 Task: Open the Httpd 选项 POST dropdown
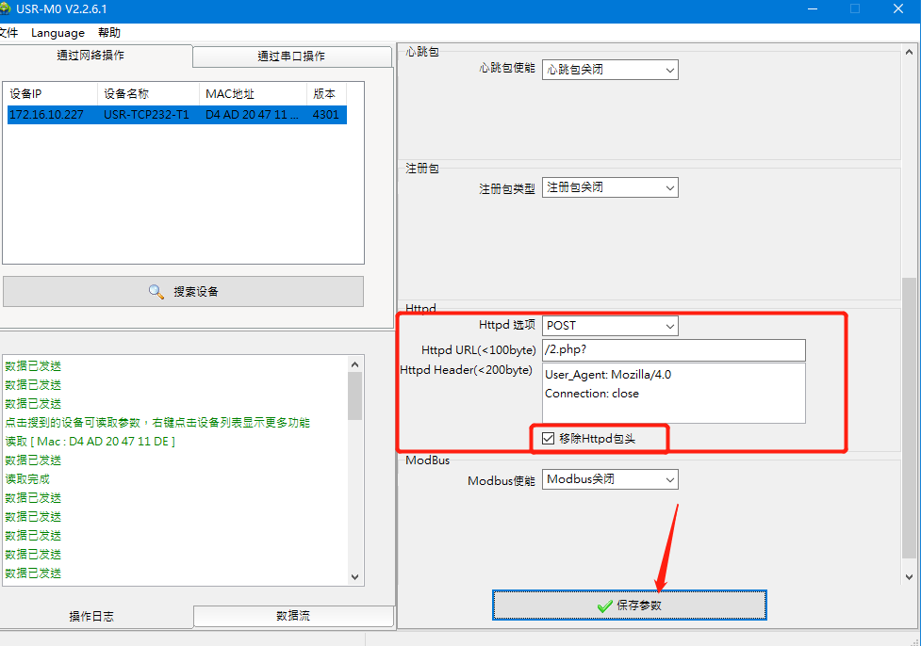pyautogui.click(x=609, y=326)
